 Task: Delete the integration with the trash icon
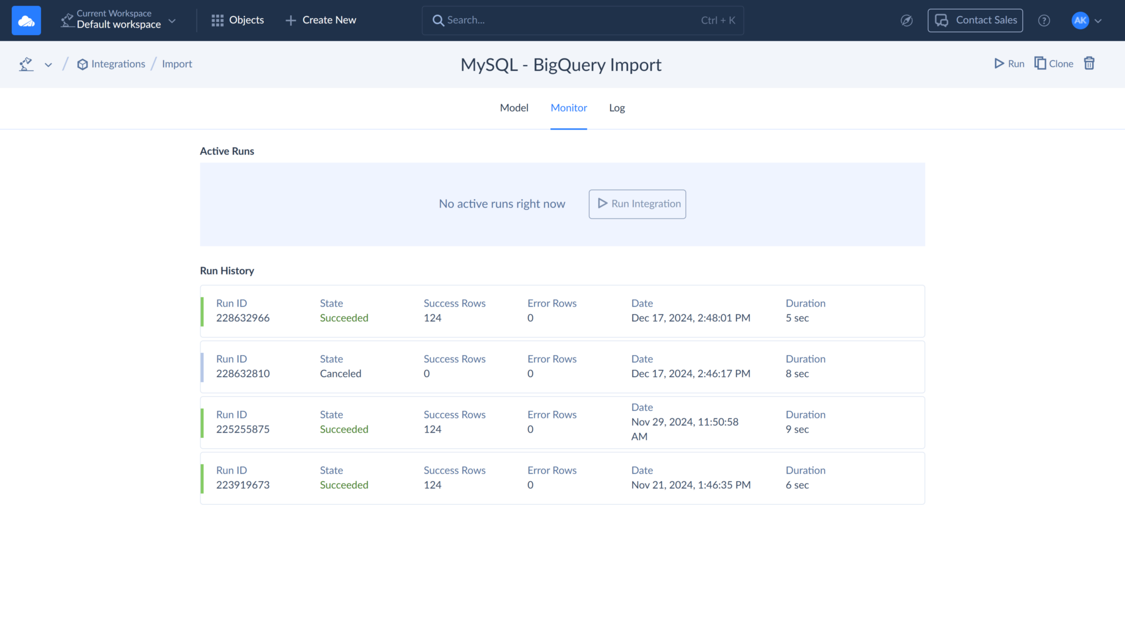pos(1089,63)
